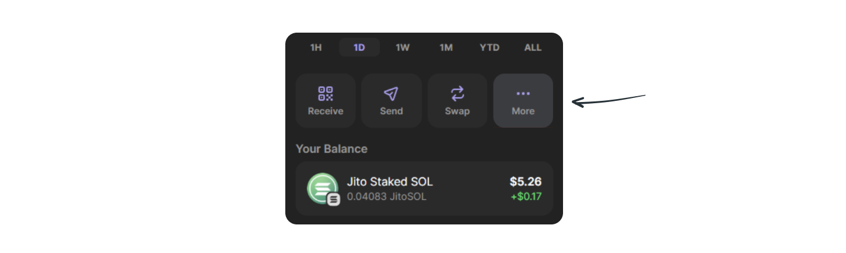846x253 pixels.
Task: Select the 1H time range
Action: (x=316, y=47)
